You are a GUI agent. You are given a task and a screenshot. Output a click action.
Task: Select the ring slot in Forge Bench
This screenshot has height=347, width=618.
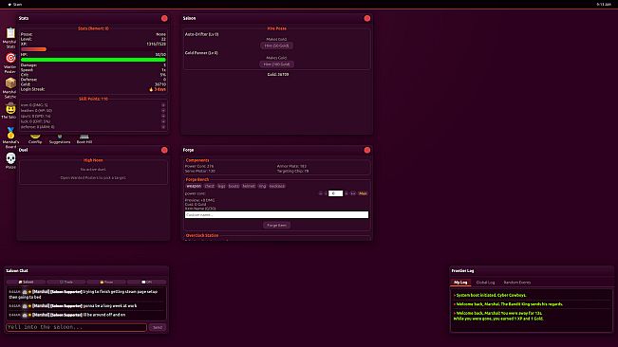coord(263,186)
